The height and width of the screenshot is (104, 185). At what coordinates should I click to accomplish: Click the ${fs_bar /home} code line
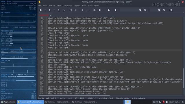point(57,65)
